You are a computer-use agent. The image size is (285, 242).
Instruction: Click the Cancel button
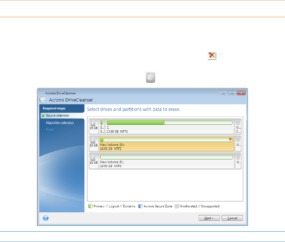pyautogui.click(x=232, y=218)
